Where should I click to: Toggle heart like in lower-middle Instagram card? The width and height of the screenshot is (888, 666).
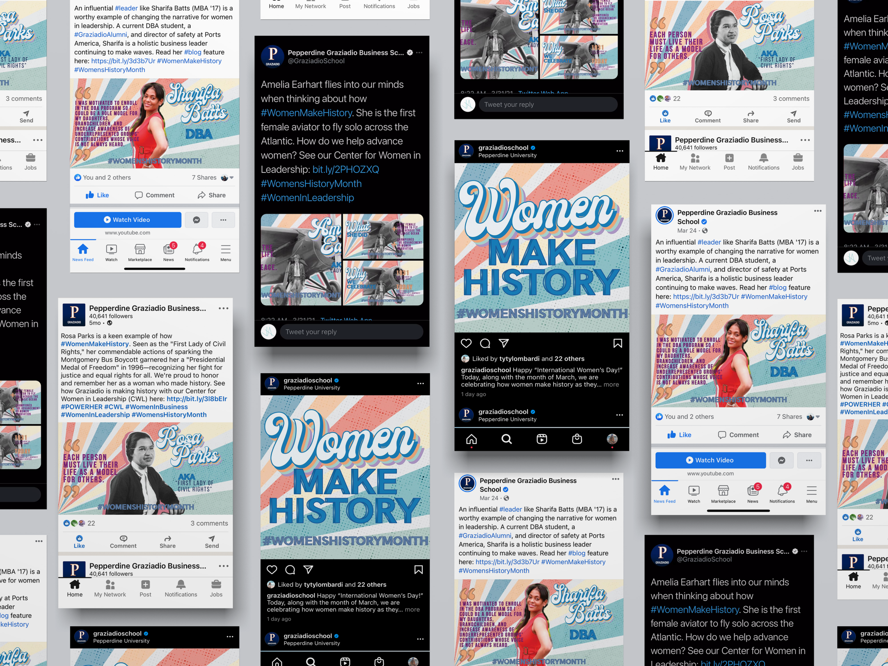(x=272, y=570)
